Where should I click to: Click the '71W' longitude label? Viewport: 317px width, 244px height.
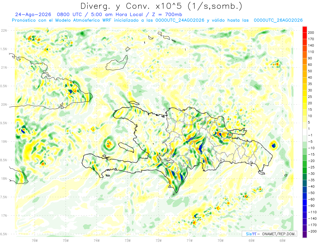[x=189, y=240]
